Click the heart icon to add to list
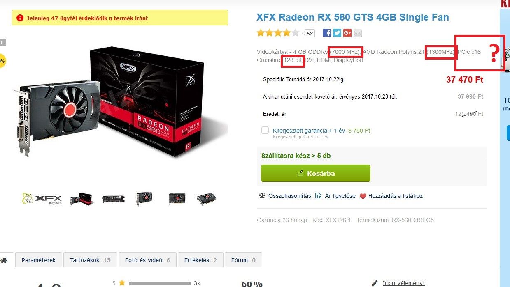 [x=363, y=196]
